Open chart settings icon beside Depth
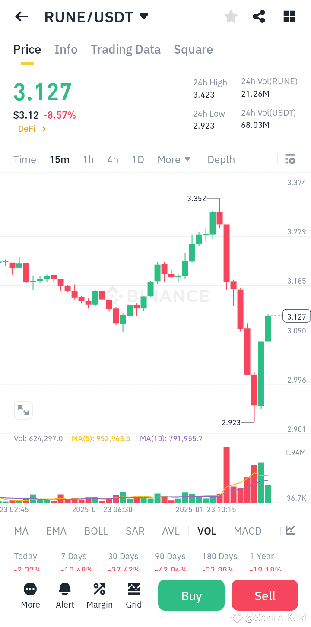Screen dimensions: 311x627 click(290, 159)
